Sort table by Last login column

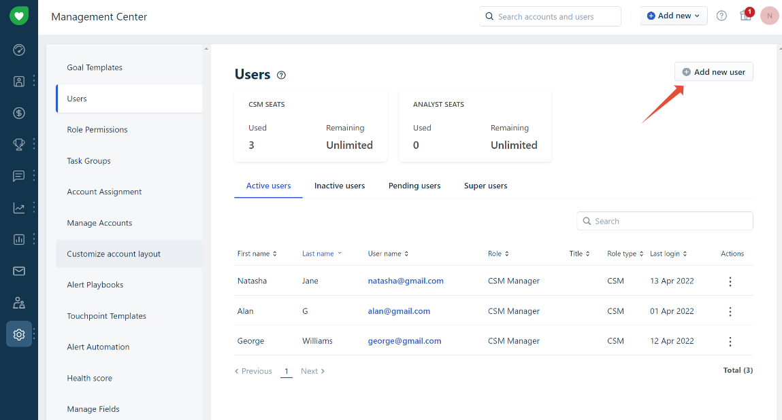point(668,253)
